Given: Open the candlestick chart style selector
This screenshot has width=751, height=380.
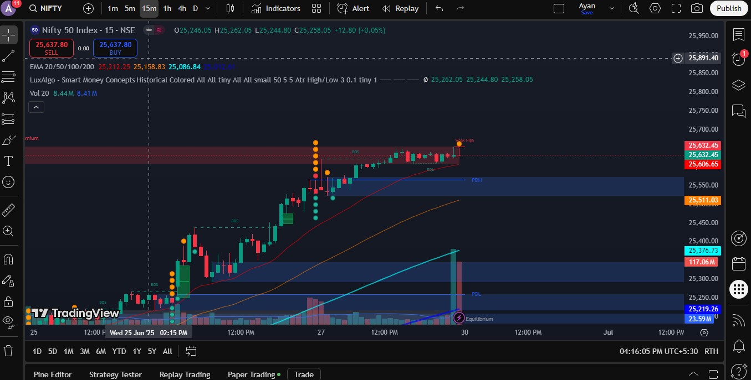Looking at the screenshot, I should (x=230, y=8).
